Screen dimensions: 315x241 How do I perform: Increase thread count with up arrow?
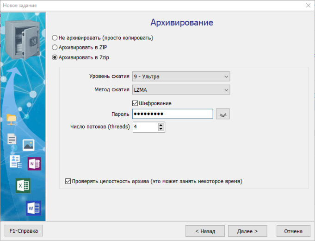click(x=161, y=125)
